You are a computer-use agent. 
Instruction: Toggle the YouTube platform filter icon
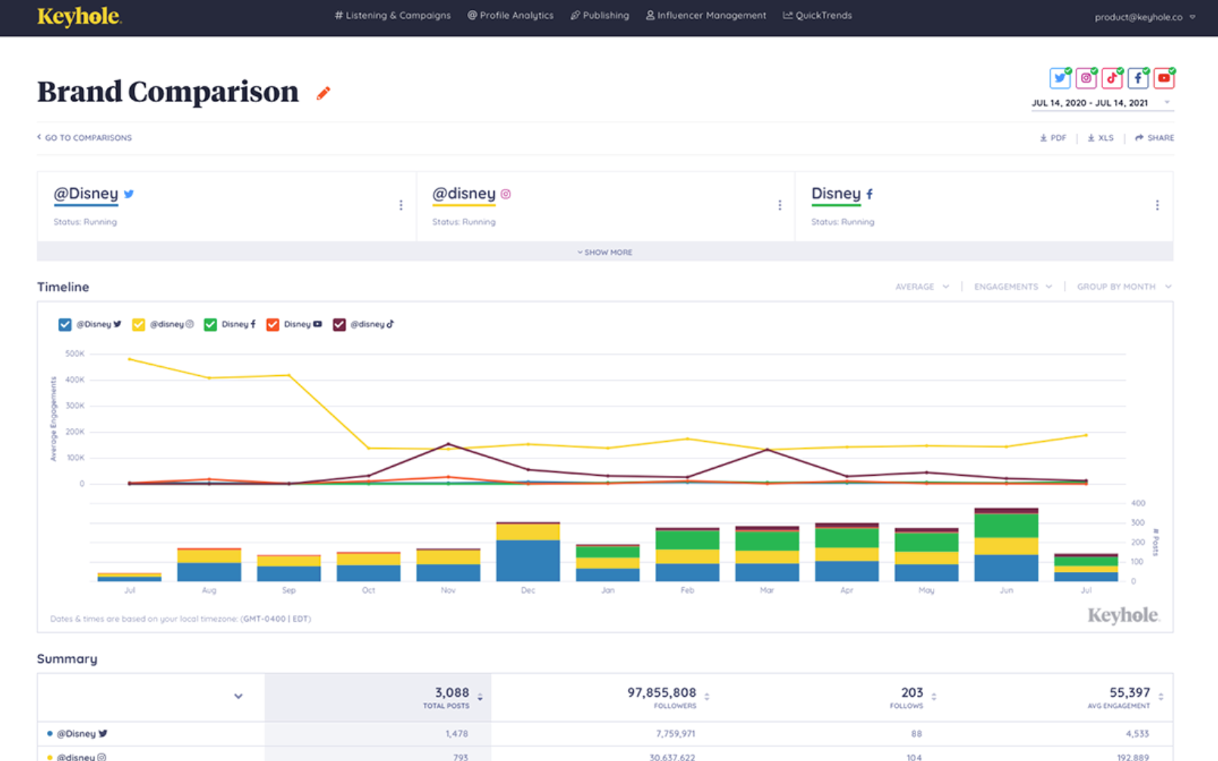pyautogui.click(x=1164, y=78)
